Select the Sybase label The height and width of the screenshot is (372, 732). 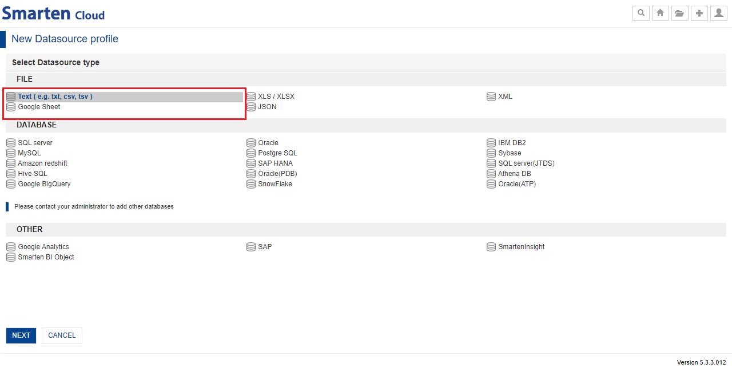pos(510,153)
